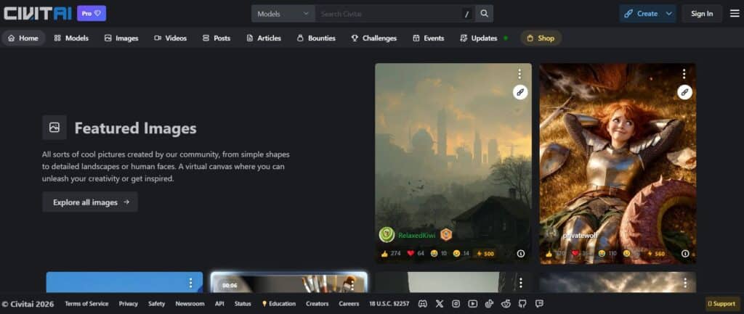Click the magnifier search button

pos(484,14)
